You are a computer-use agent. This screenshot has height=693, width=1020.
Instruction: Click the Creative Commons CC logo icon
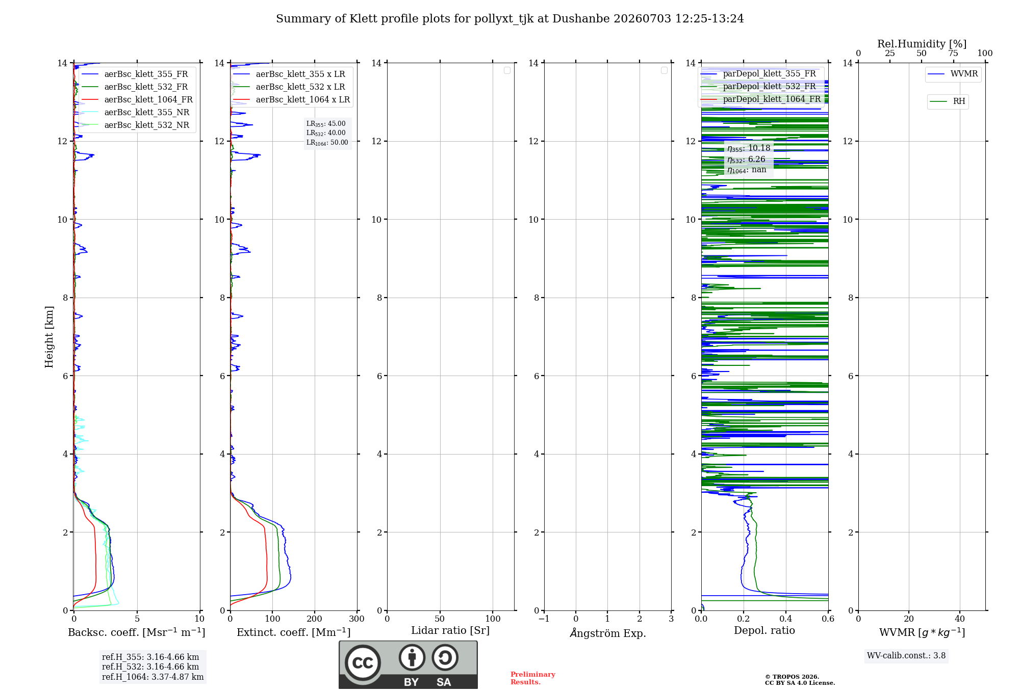coord(363,663)
